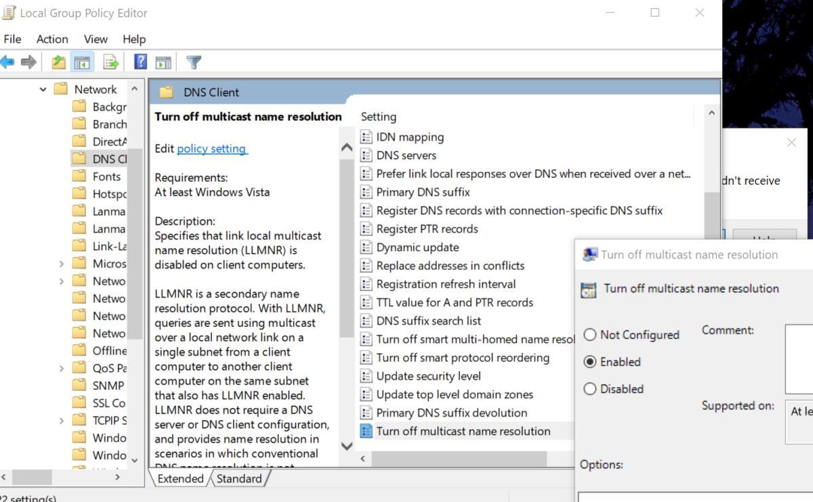Click the Up one level folder icon
Image resolution: width=813 pixels, height=502 pixels.
58,62
